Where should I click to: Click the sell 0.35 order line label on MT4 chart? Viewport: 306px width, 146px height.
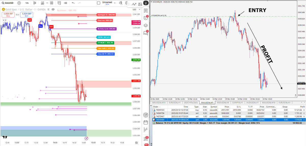pyautogui.click(x=159, y=16)
